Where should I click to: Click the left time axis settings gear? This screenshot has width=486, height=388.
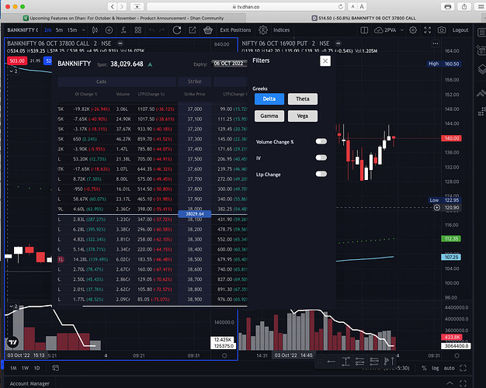coord(224,355)
